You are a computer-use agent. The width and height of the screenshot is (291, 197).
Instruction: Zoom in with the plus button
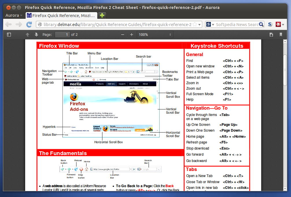point(132,35)
